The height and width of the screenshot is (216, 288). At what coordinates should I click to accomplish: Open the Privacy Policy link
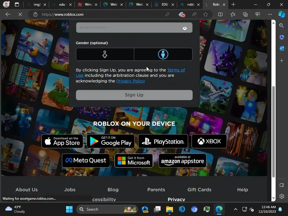130,81
